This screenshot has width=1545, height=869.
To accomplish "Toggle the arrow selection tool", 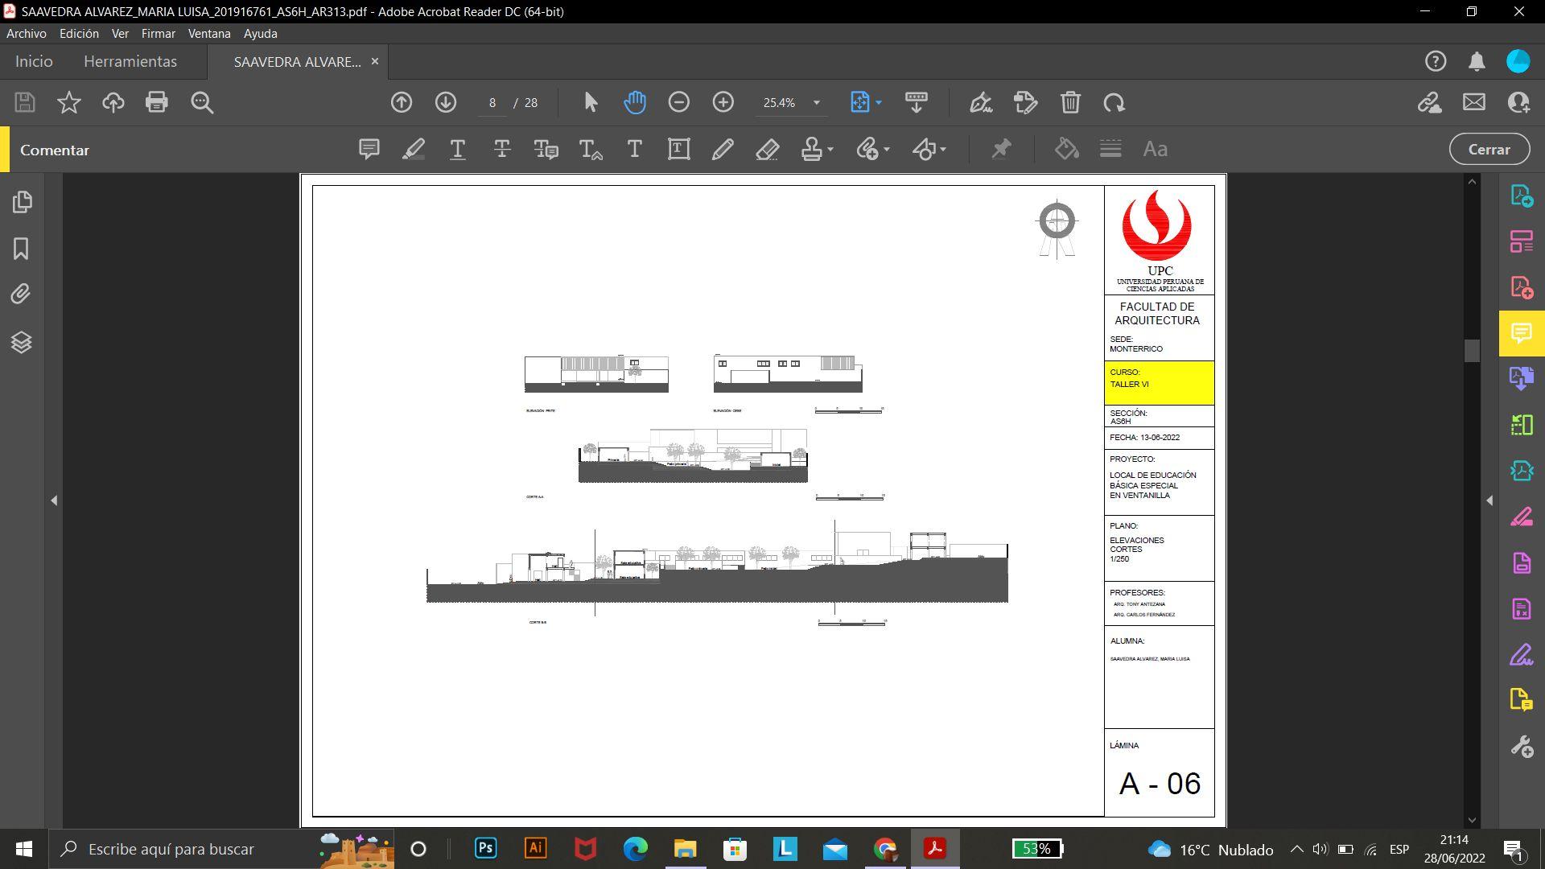I will (591, 102).
